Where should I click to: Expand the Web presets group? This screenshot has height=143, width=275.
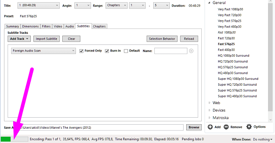(209, 103)
